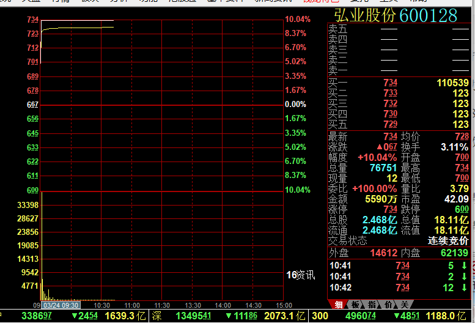475x323 pixels.
Task: Click the turnover amount 5590万
Action: (381, 199)
